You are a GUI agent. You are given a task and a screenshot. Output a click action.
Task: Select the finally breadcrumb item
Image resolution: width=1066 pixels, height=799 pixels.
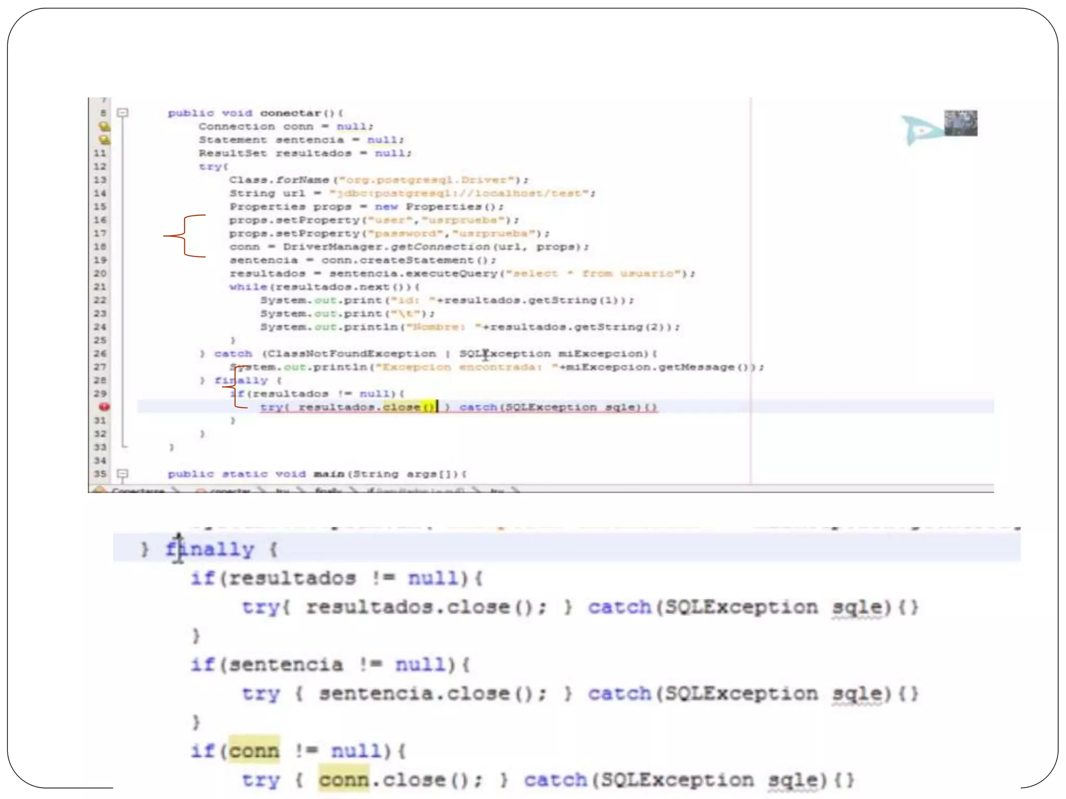[x=328, y=491]
